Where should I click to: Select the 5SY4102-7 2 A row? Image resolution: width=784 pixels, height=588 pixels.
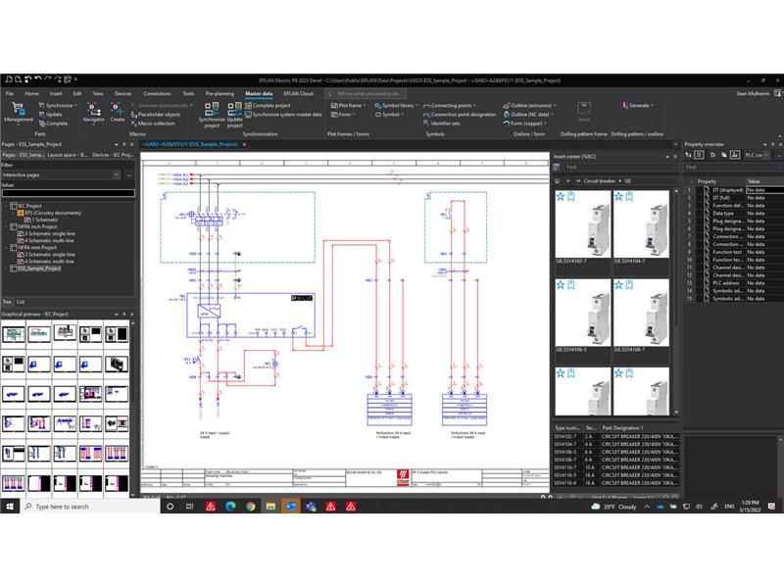(616, 436)
